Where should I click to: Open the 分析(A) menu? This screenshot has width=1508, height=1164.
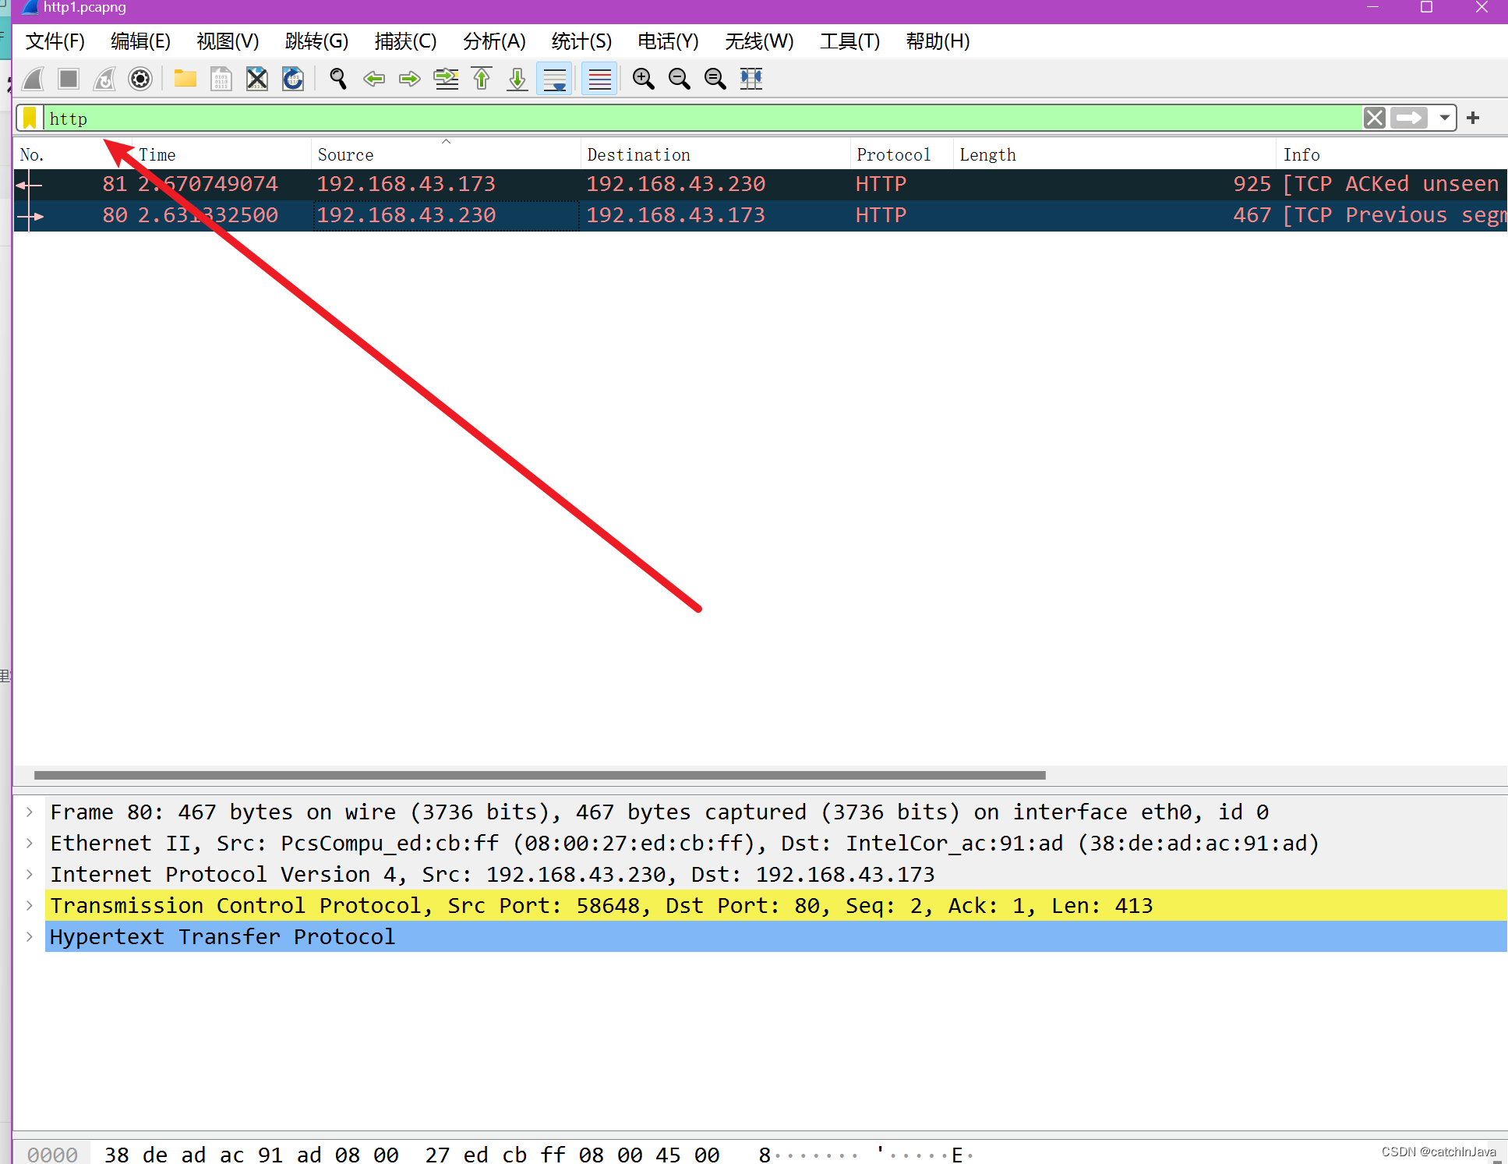[x=494, y=41]
